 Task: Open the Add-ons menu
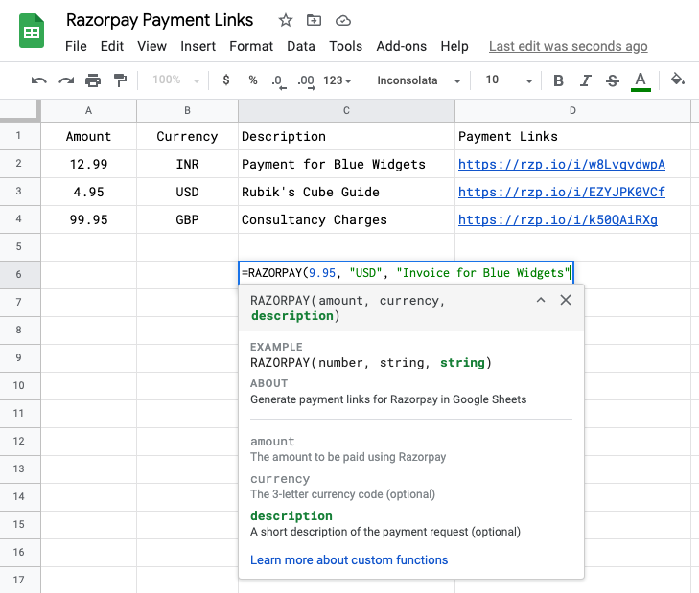click(401, 46)
